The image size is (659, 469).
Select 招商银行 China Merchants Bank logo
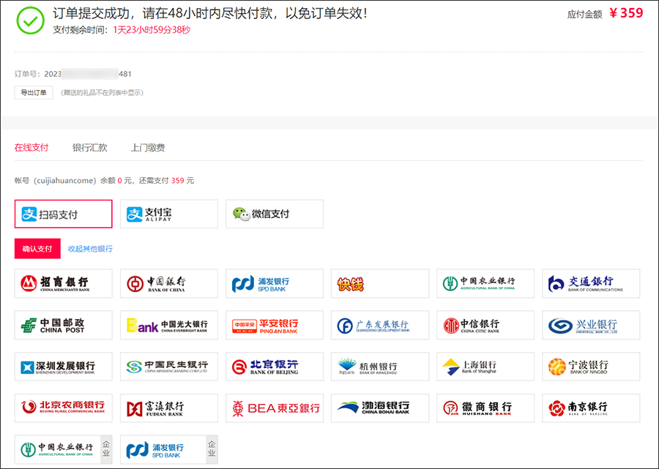point(64,283)
